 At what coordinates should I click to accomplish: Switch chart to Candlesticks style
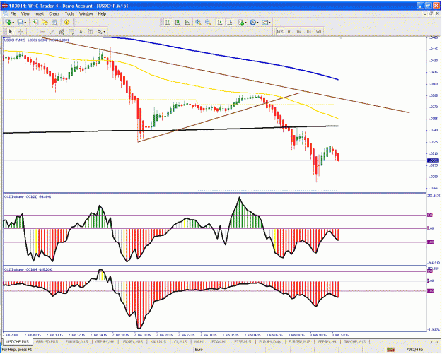click(x=178, y=22)
